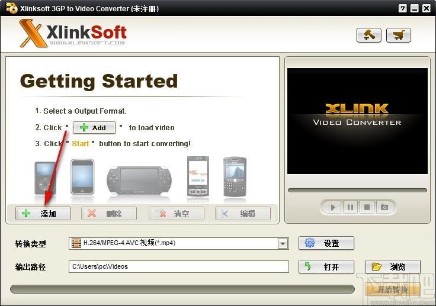The height and width of the screenshot is (306, 436).
Task: Click the 清空 (Clear) button
Action: click(x=177, y=214)
